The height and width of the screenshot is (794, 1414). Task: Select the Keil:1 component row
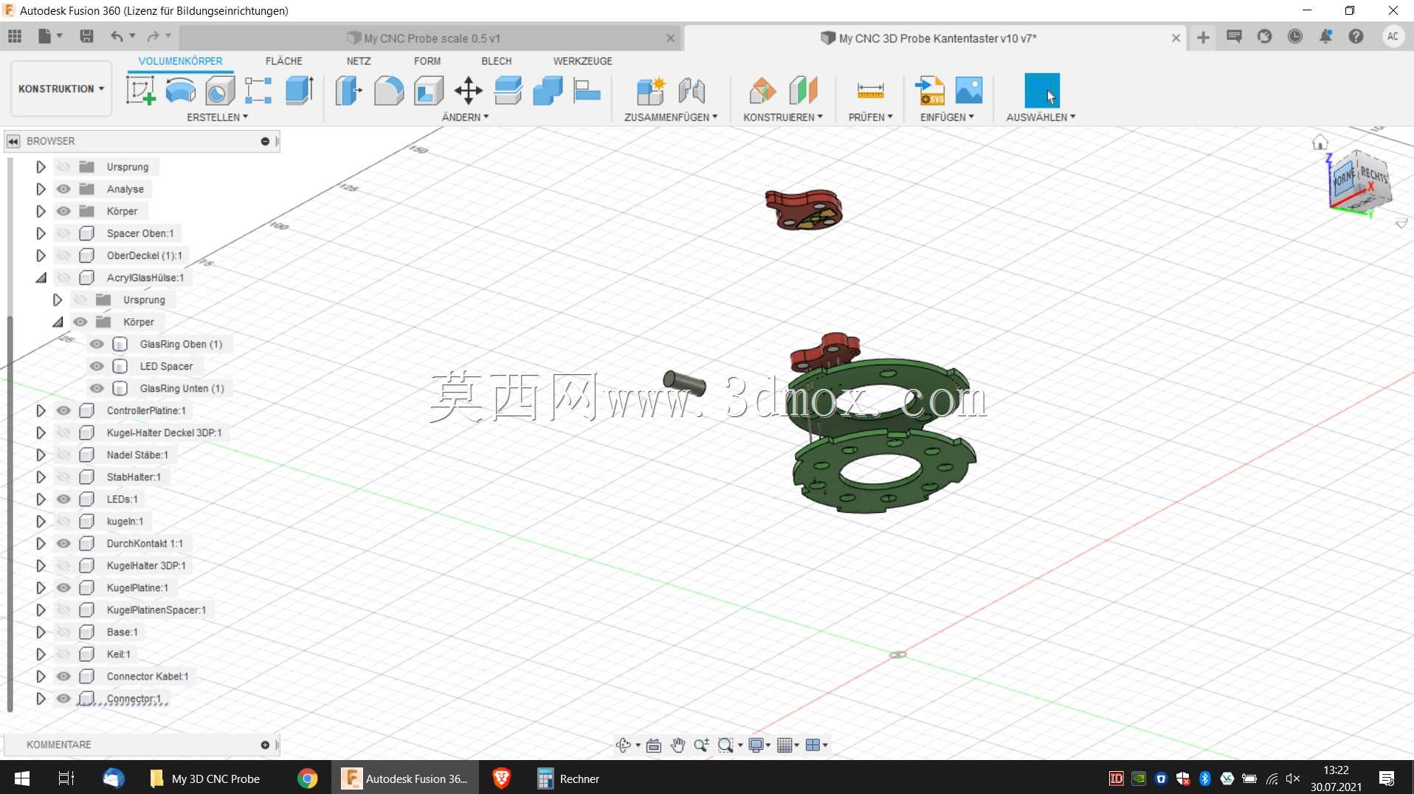(118, 654)
